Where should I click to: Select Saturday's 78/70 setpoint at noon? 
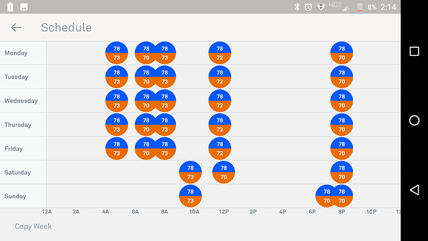[x=223, y=172]
